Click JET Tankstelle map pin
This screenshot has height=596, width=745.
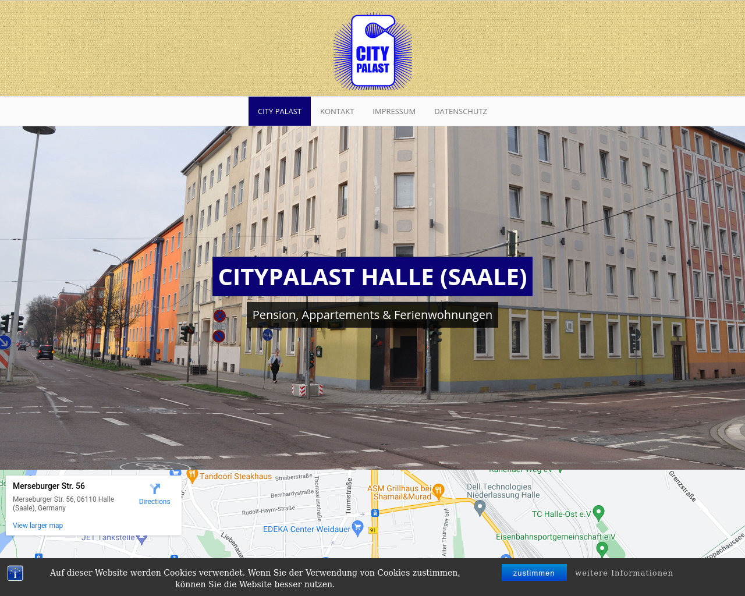pyautogui.click(x=142, y=539)
